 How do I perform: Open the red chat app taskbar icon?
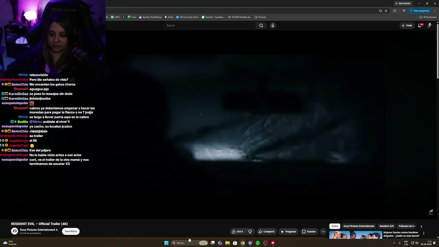pyautogui.click(x=273, y=243)
